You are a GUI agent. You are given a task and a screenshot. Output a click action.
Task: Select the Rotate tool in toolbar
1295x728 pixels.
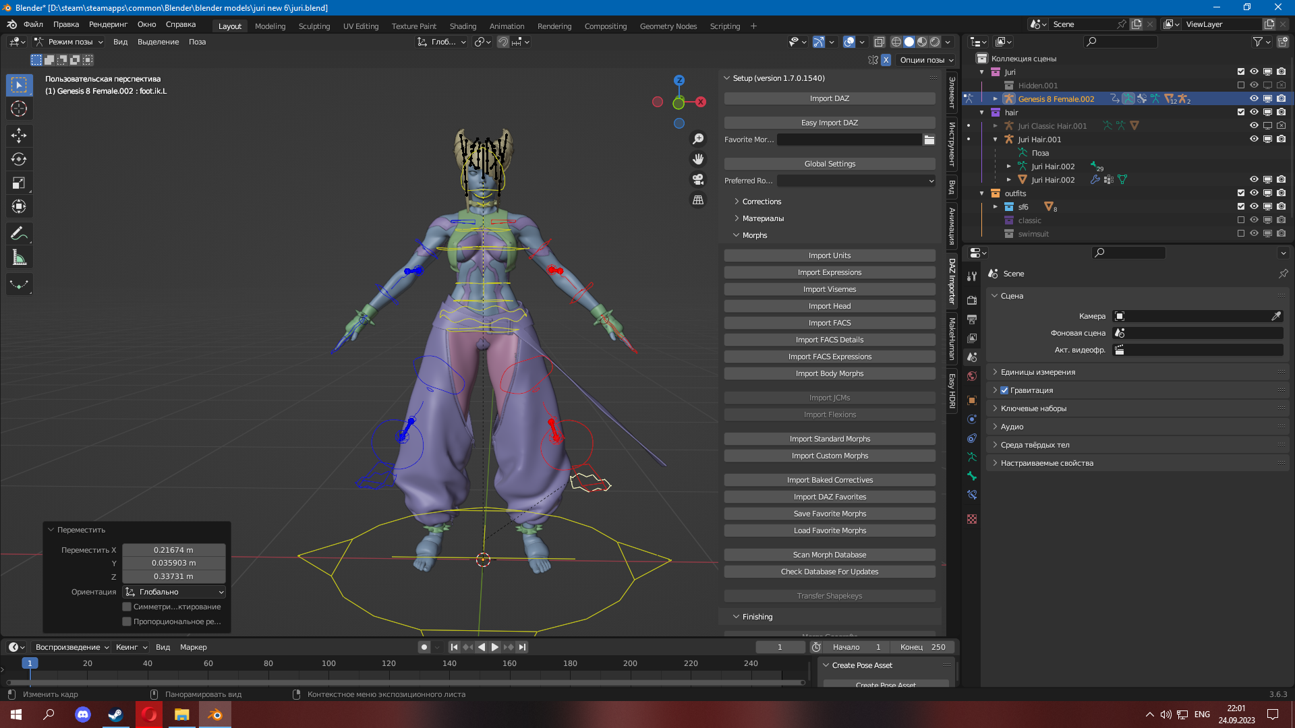19,160
